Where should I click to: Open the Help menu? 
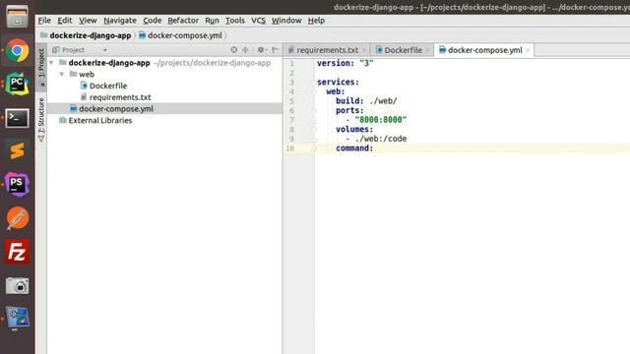pyautogui.click(x=316, y=21)
